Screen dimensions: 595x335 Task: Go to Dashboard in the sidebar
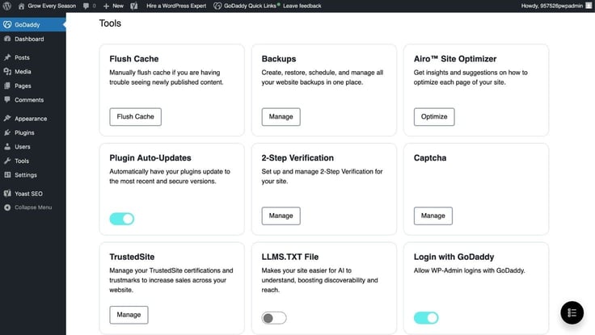[x=29, y=39]
